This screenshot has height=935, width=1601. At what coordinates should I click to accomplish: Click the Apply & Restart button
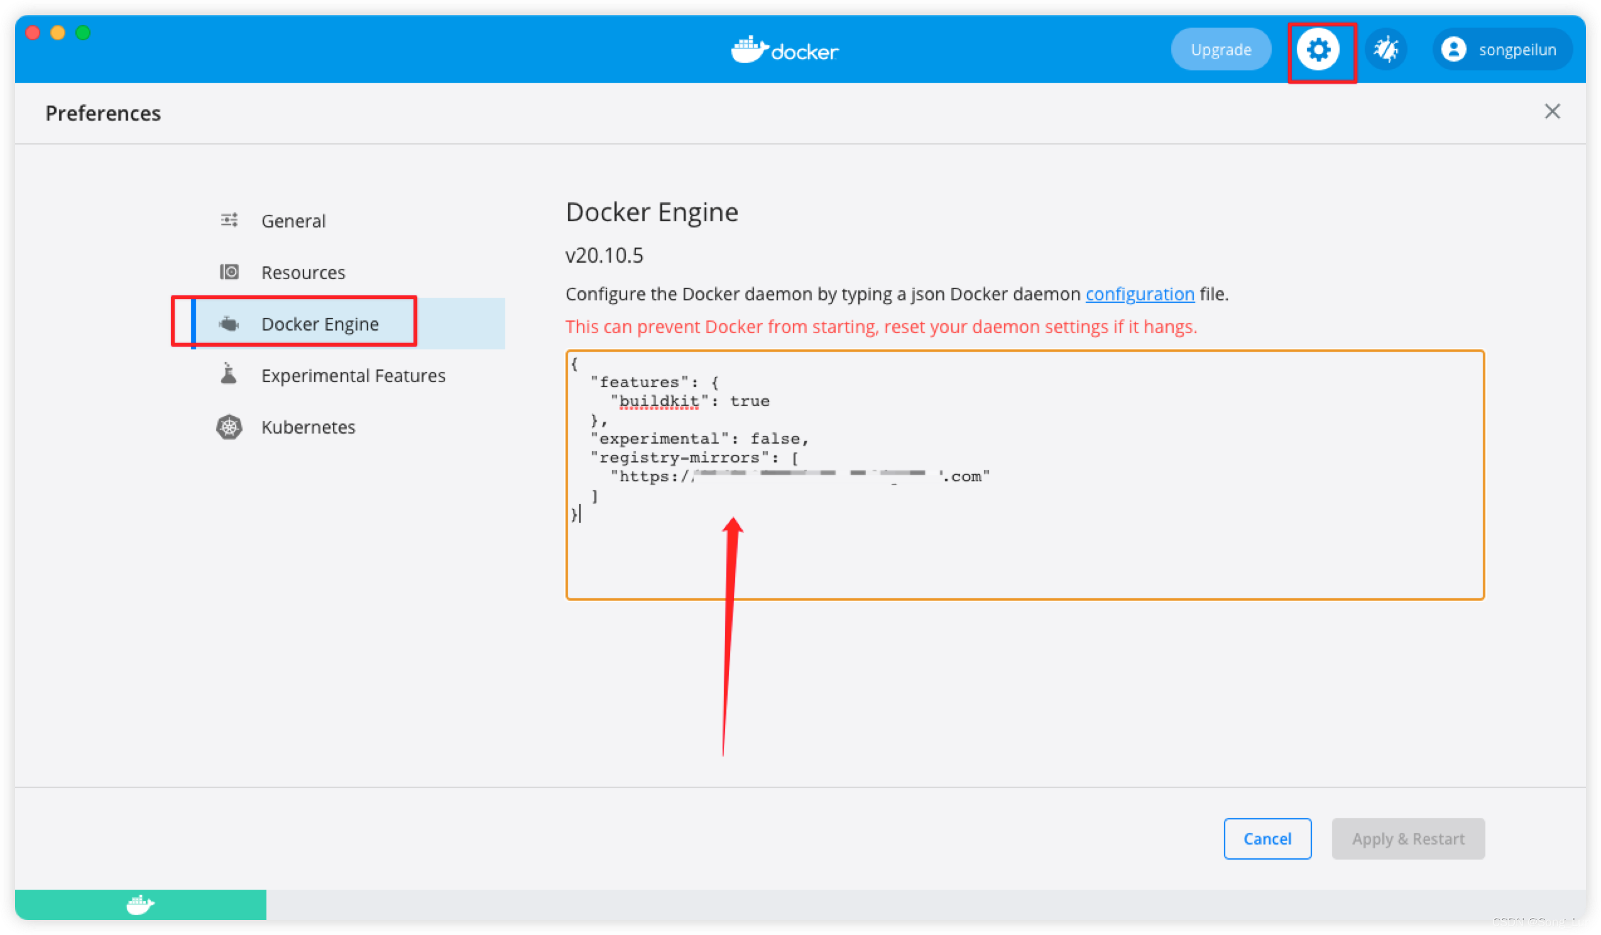point(1408,838)
